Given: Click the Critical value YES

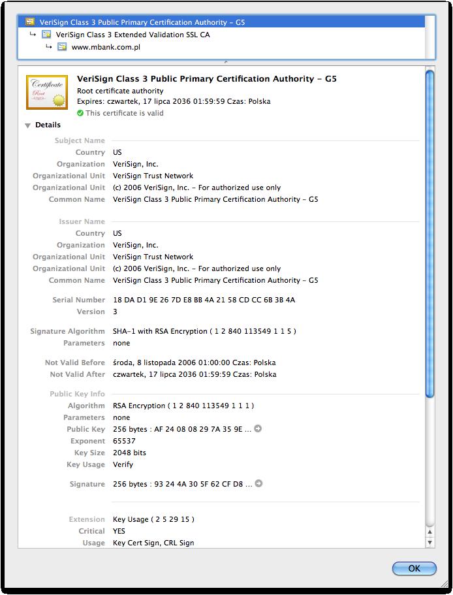Looking at the screenshot, I should (119, 531).
